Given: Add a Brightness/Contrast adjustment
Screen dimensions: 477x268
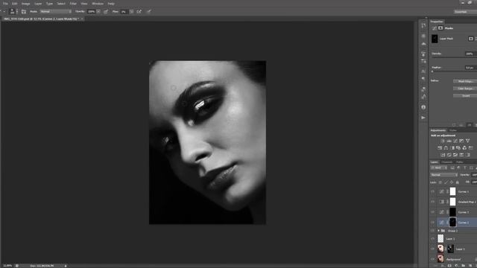Looking at the screenshot, I should tap(443, 141).
